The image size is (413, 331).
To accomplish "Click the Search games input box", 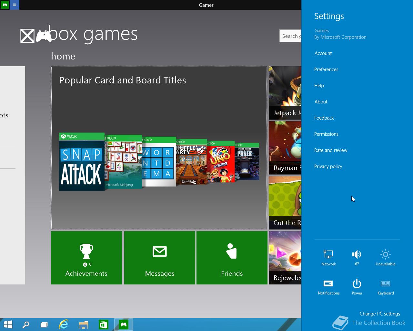I will coord(290,36).
